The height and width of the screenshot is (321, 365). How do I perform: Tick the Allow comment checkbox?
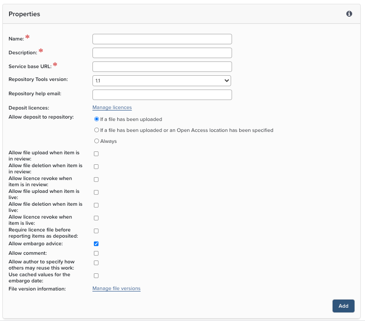click(x=96, y=253)
